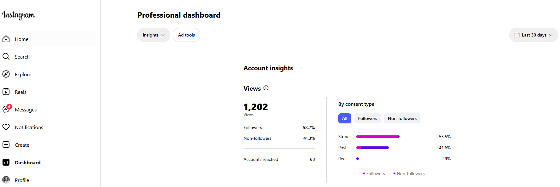Expand the Insights dropdown
This screenshot has height=187, width=560.
(x=154, y=35)
